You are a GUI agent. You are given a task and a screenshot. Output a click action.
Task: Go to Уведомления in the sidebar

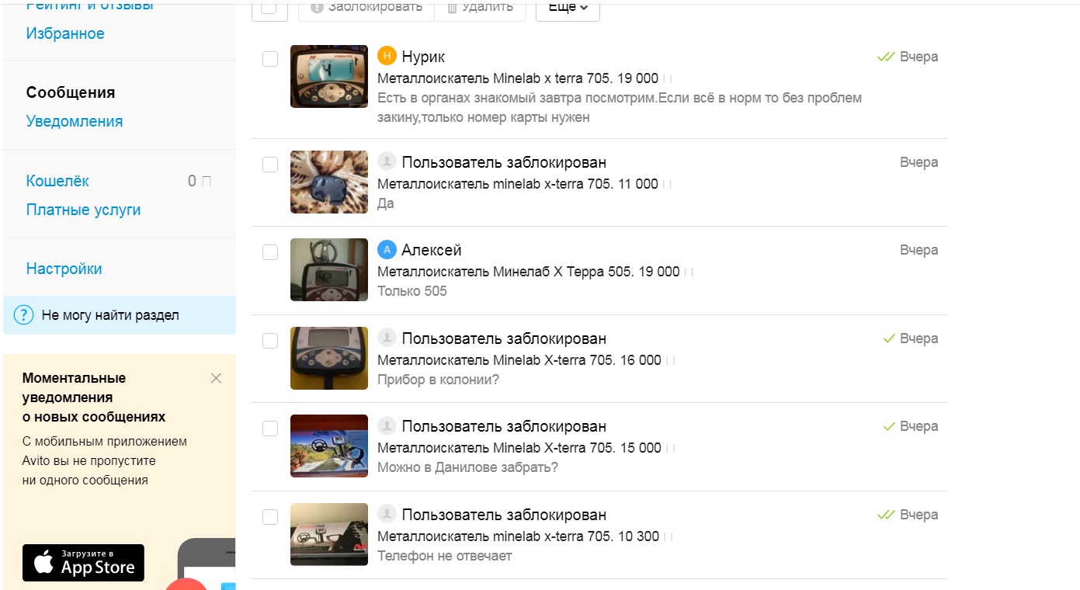pos(75,121)
